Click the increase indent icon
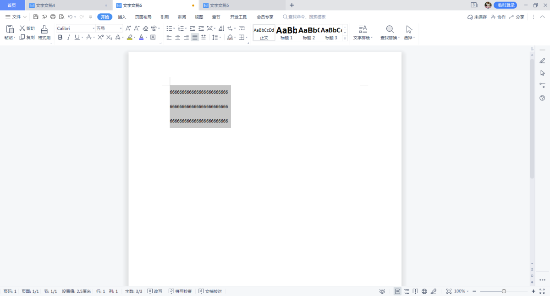 click(x=201, y=28)
